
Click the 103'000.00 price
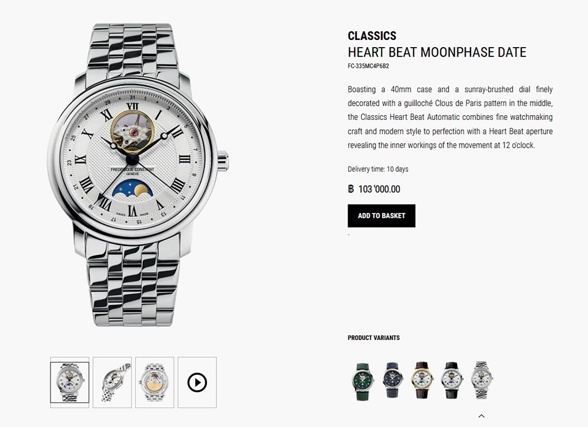coord(379,189)
